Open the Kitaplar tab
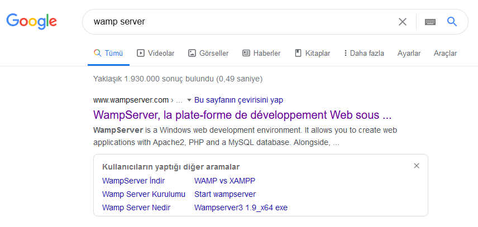The width and height of the screenshot is (478, 227). tap(313, 53)
